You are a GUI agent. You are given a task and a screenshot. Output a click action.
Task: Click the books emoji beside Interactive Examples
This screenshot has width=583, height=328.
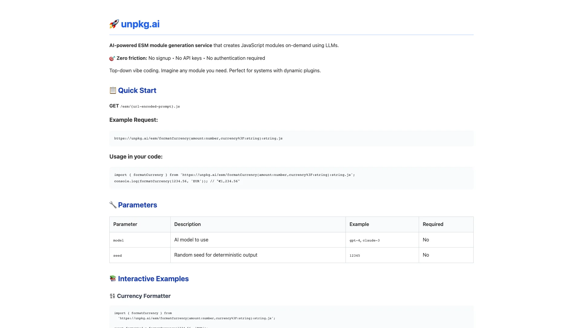113,278
